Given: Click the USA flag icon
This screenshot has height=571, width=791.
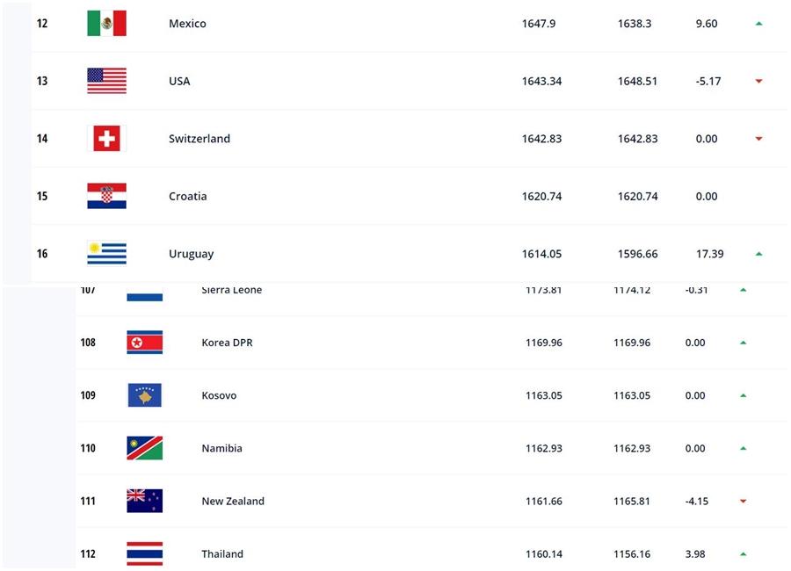Looking at the screenshot, I should [x=106, y=81].
